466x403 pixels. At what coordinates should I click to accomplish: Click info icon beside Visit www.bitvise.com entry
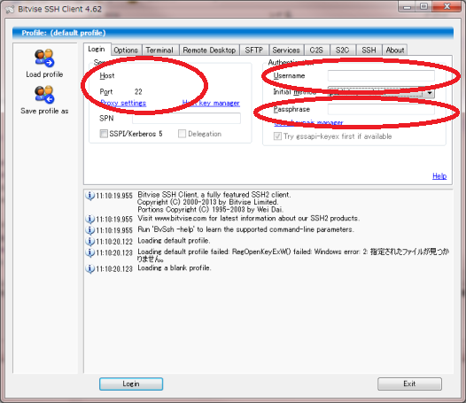[x=89, y=219]
